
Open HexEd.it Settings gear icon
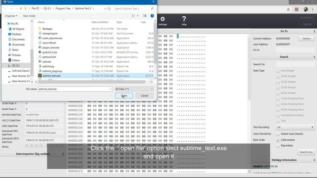tap(162, 19)
